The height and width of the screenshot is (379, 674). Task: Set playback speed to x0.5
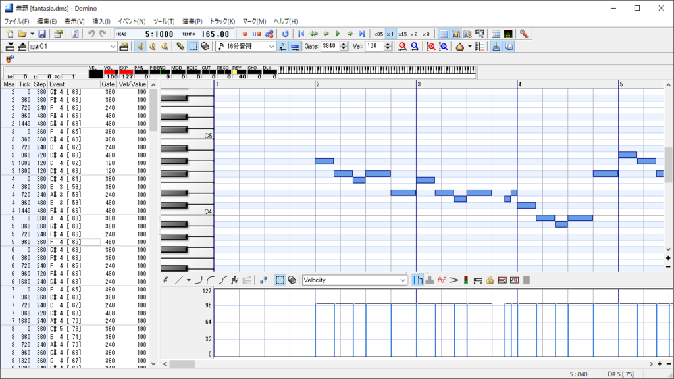click(378, 34)
